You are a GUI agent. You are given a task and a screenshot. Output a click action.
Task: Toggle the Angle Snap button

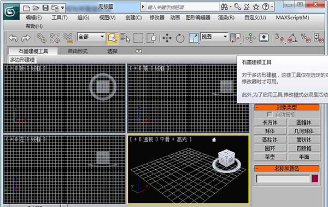click(292, 38)
